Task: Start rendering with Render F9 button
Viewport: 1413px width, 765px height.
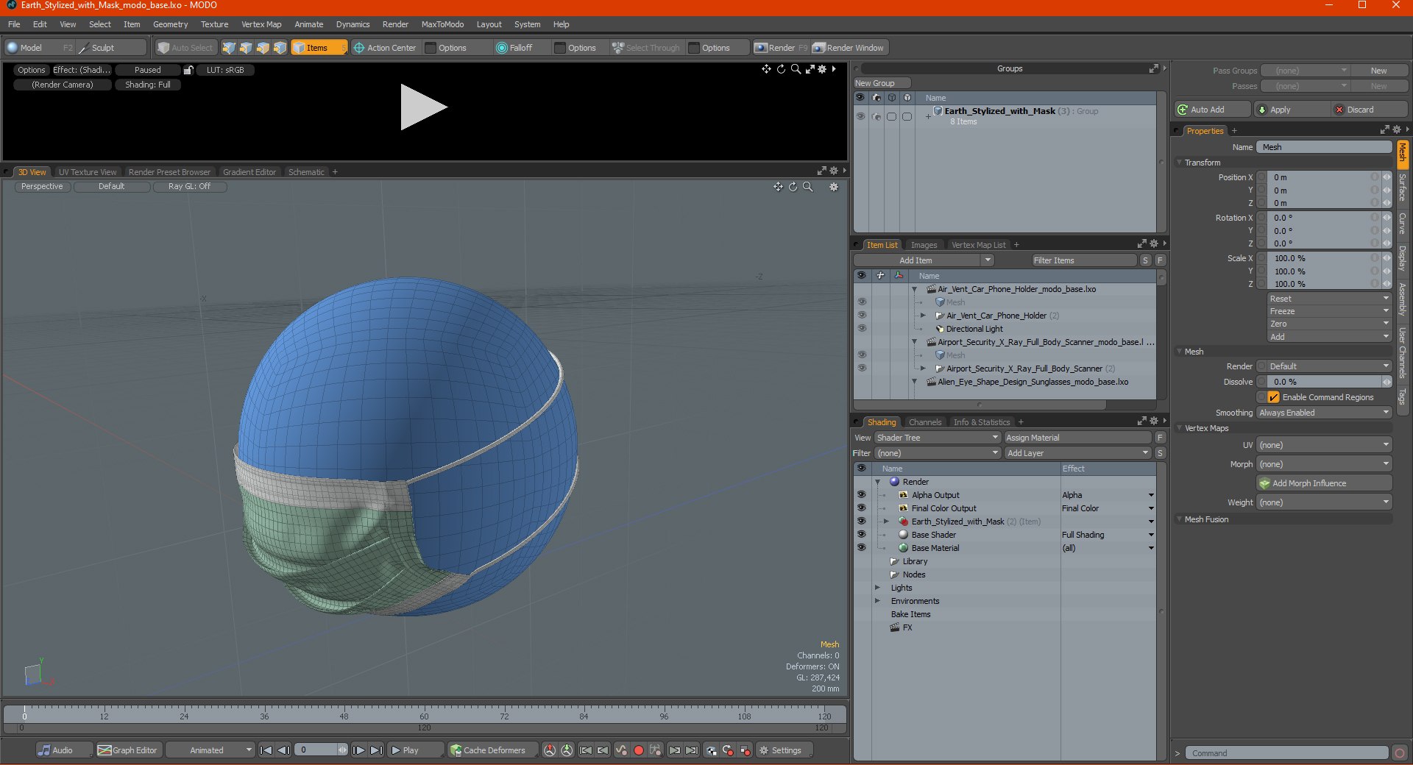Action: pos(781,48)
